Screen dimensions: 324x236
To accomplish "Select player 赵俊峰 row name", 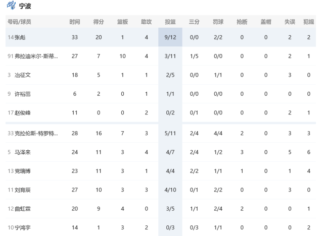I will pos(23,113).
